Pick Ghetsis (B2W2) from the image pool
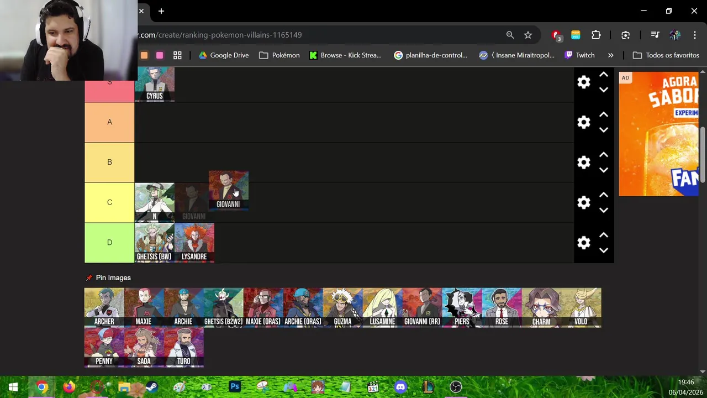The image size is (707, 398). tap(223, 307)
